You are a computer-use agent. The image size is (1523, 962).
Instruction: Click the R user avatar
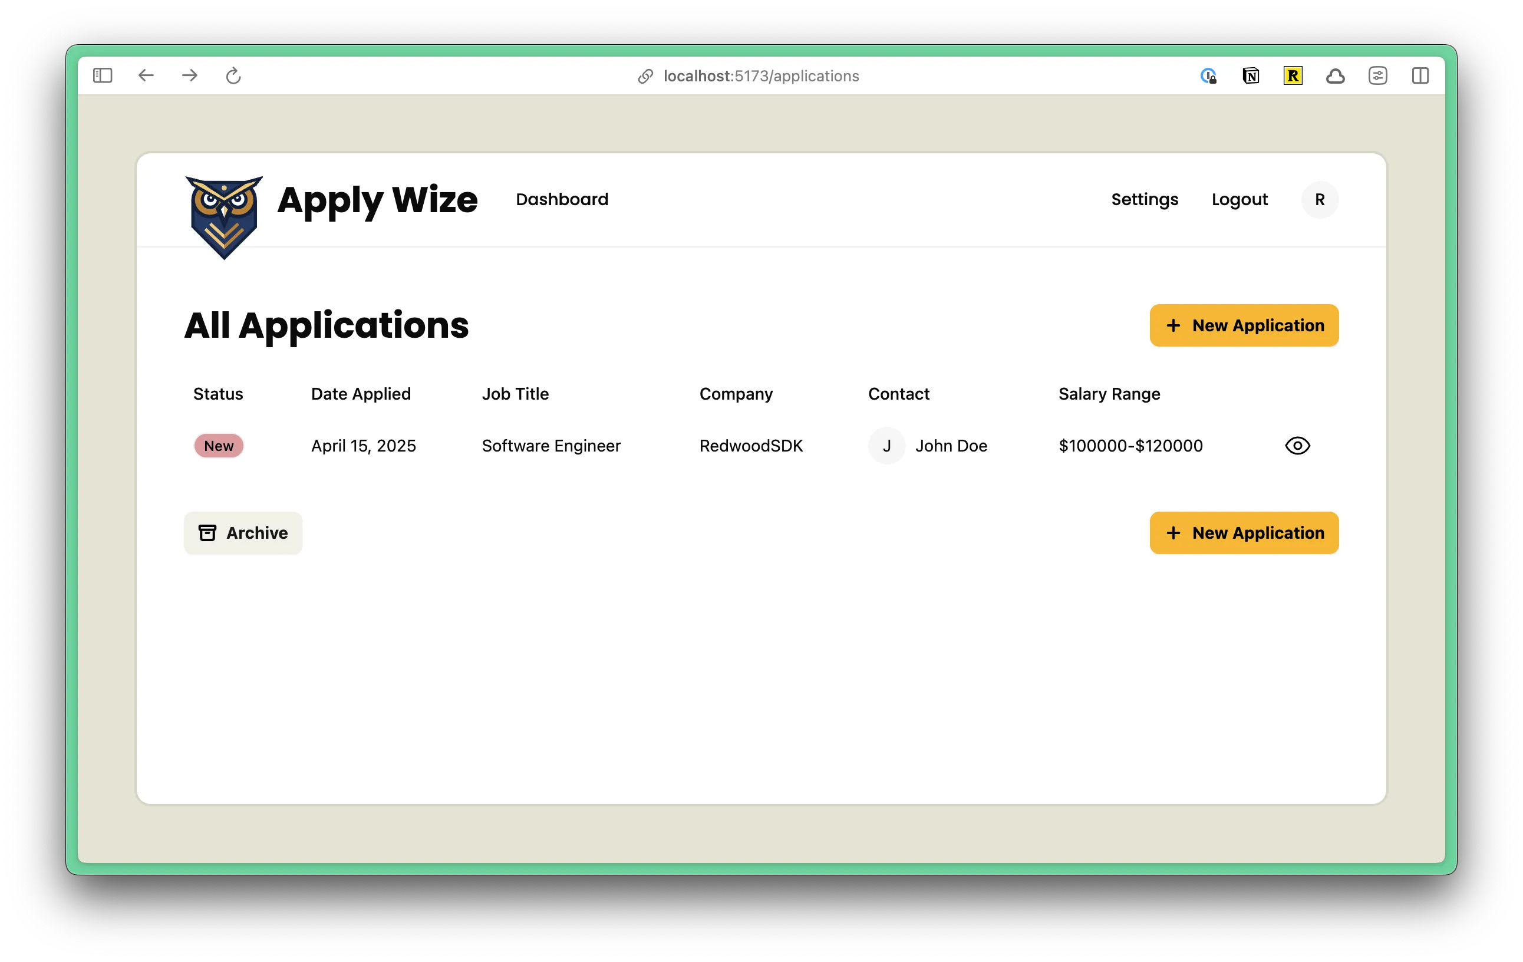click(x=1319, y=199)
